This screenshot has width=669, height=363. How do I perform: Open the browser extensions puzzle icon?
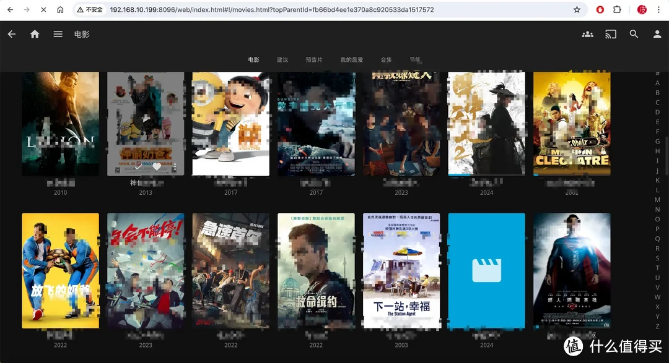(617, 9)
